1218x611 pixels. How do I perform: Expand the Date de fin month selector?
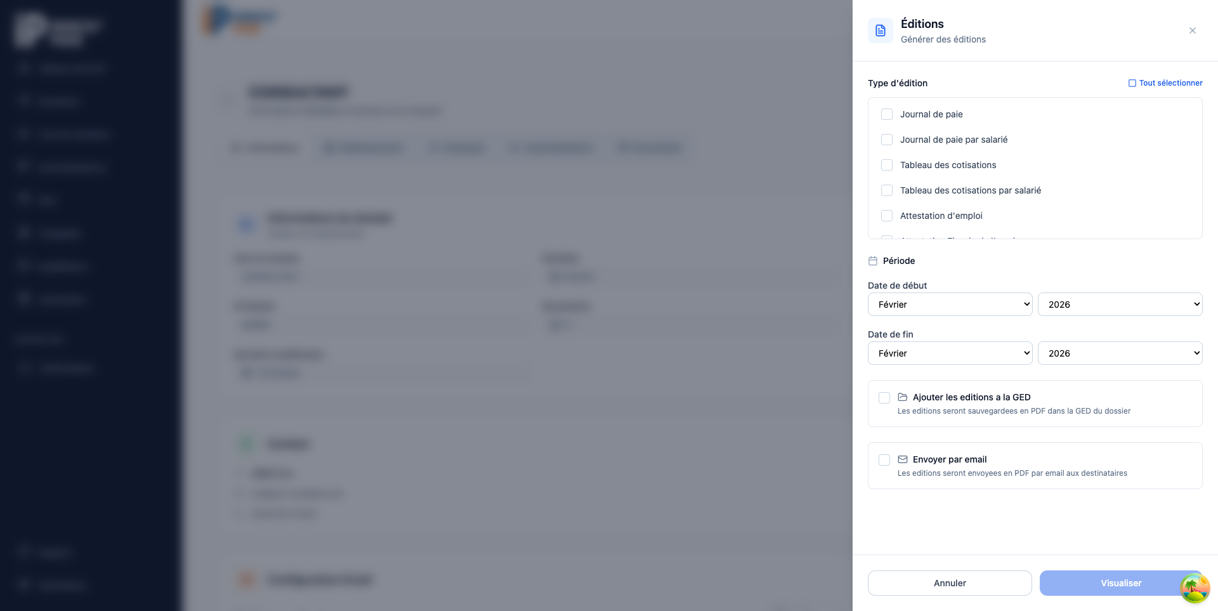(x=950, y=353)
